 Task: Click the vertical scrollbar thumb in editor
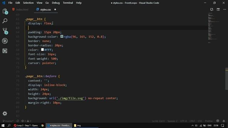(x=227, y=79)
